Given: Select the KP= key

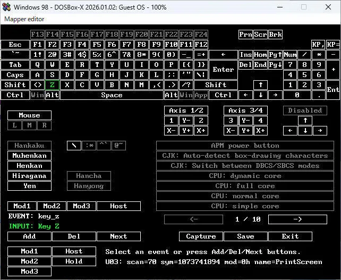Looking at the screenshot, I should [x=333, y=45].
